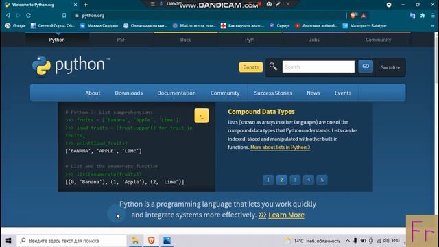439x247 pixels.
Task: Open File Explorer from the taskbar
Action: pyautogui.click(x=135, y=241)
